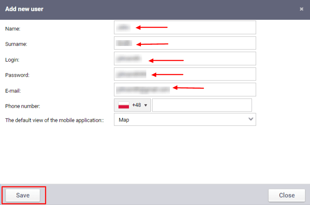310x205 pixels.
Task: Click the E-mail input field
Action: pyautogui.click(x=185, y=90)
